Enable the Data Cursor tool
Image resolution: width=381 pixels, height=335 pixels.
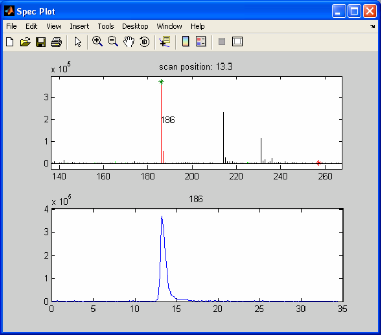click(x=165, y=41)
